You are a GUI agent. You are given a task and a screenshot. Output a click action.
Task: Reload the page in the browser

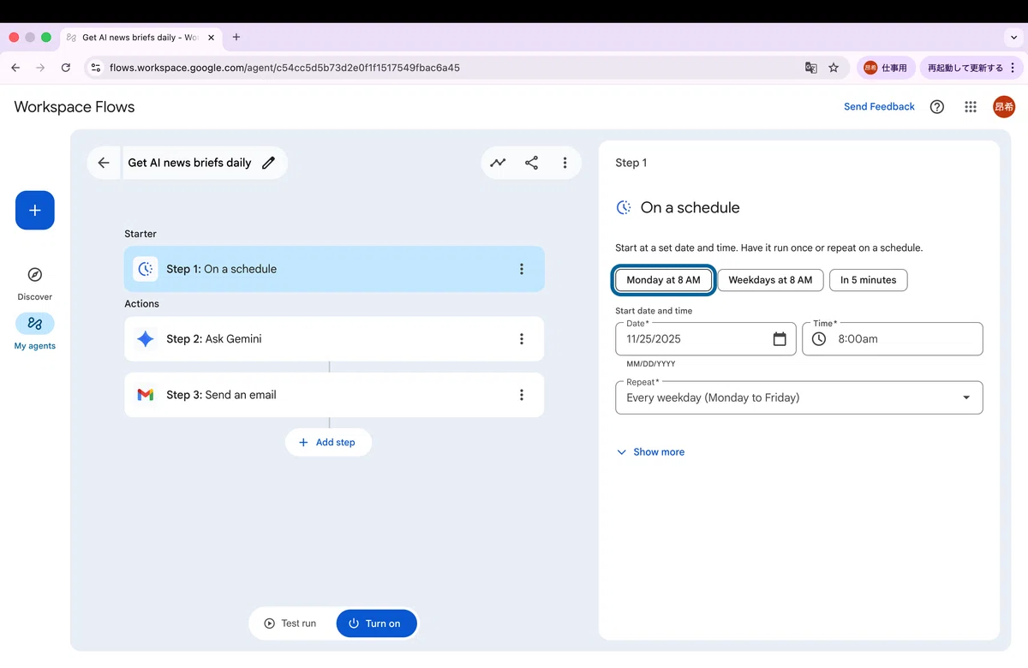click(x=66, y=68)
